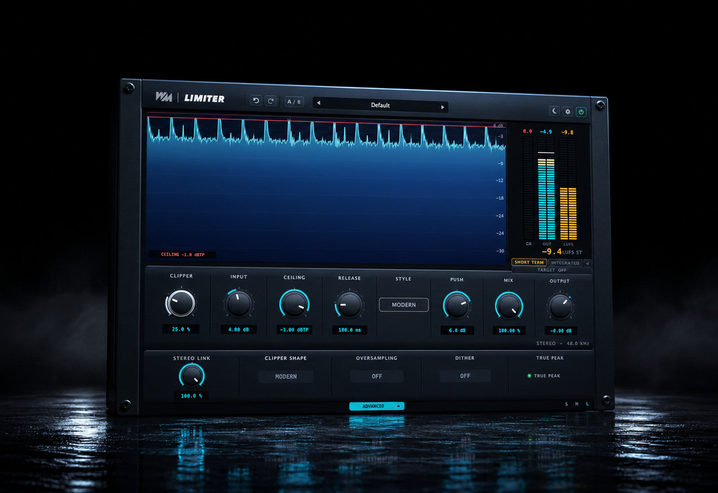This screenshot has height=493, width=718.
Task: Click the Mix value field 100.00 %
Action: [x=509, y=331]
